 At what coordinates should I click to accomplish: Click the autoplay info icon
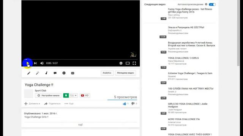[x=206, y=4]
